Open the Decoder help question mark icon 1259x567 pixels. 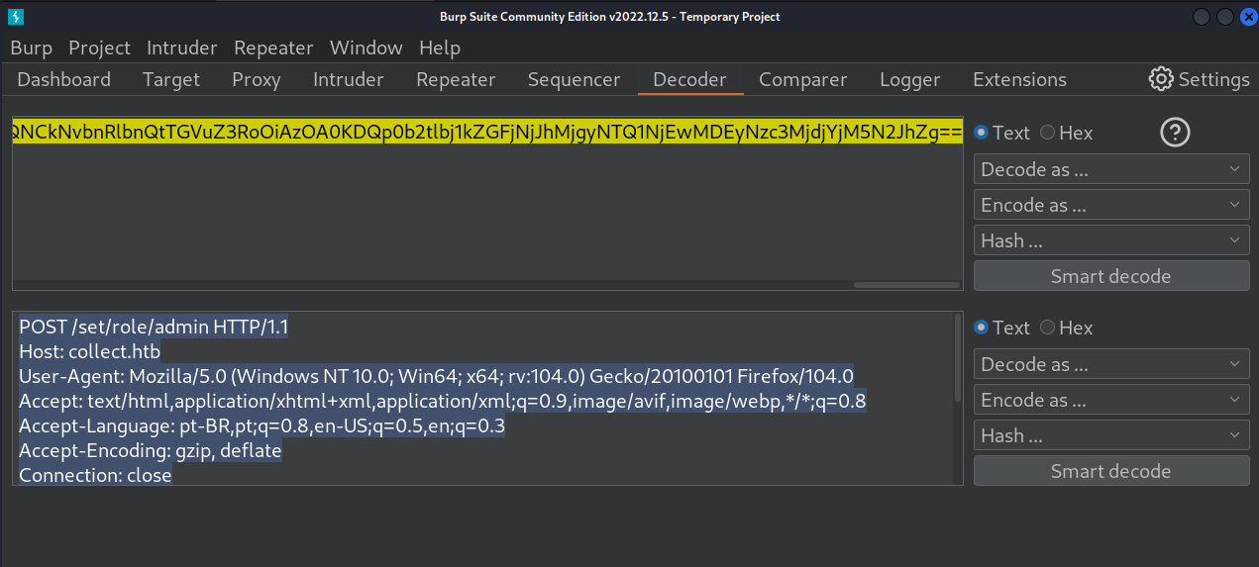point(1174,133)
